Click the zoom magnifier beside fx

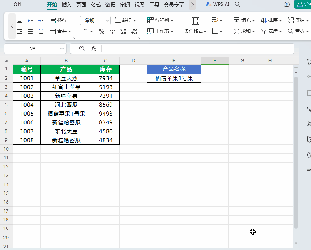point(82,49)
